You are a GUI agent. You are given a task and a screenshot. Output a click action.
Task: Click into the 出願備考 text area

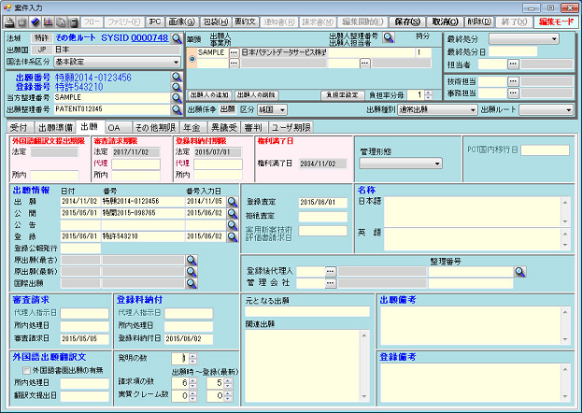[471, 326]
